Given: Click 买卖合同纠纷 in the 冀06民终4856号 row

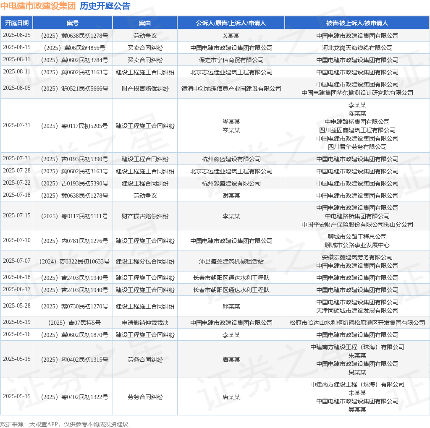Looking at the screenshot, I should [x=145, y=48].
